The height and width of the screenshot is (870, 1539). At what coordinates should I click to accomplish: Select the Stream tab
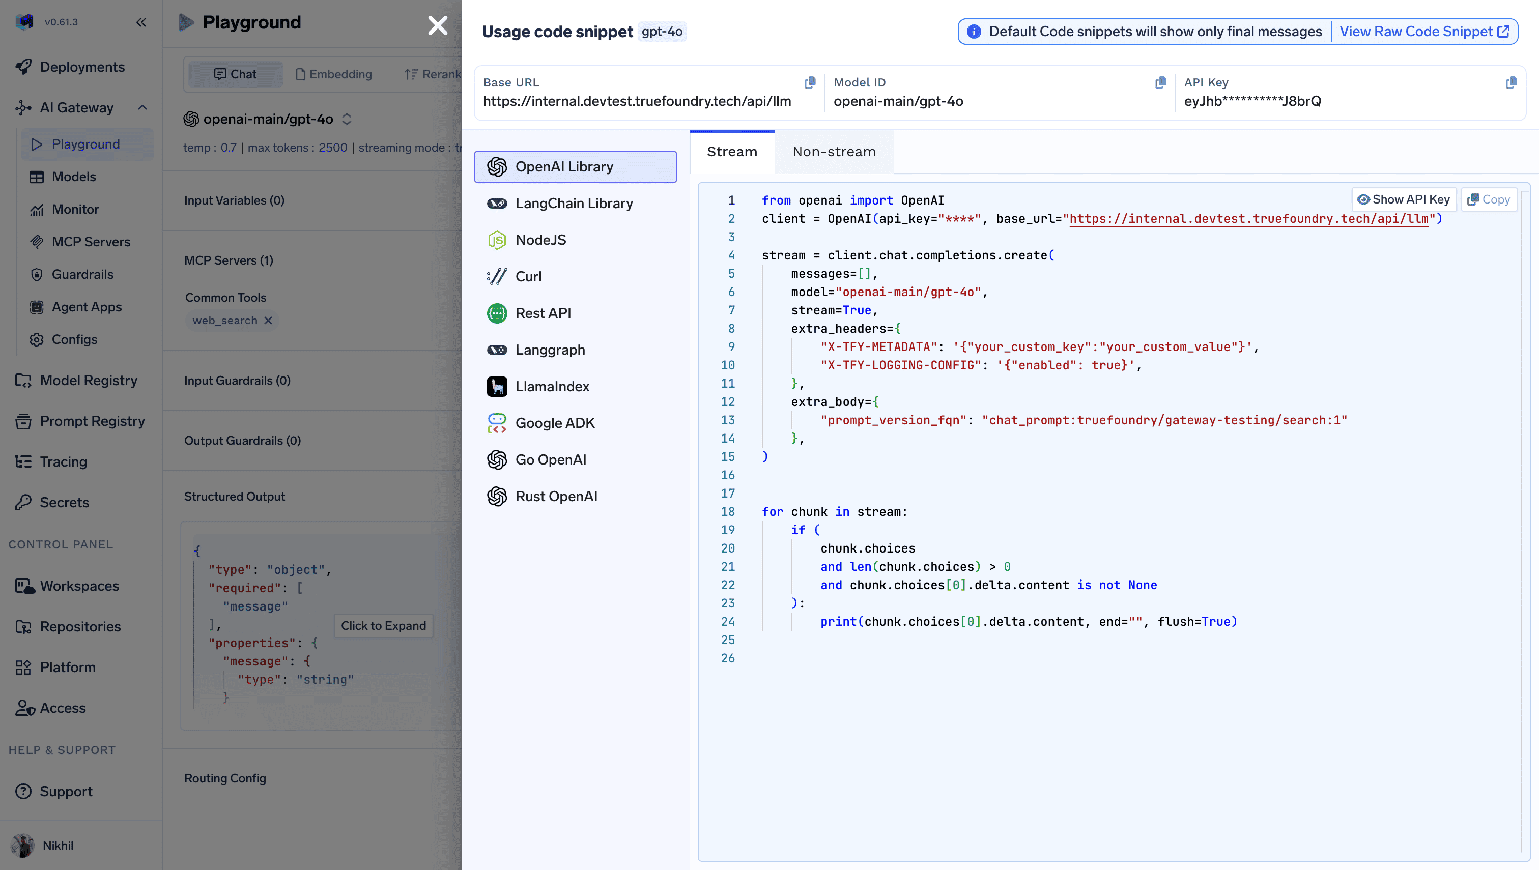[x=731, y=152]
